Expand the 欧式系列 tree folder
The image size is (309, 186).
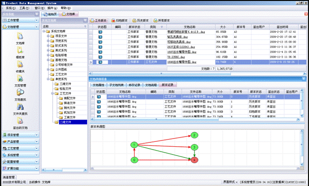48,46
